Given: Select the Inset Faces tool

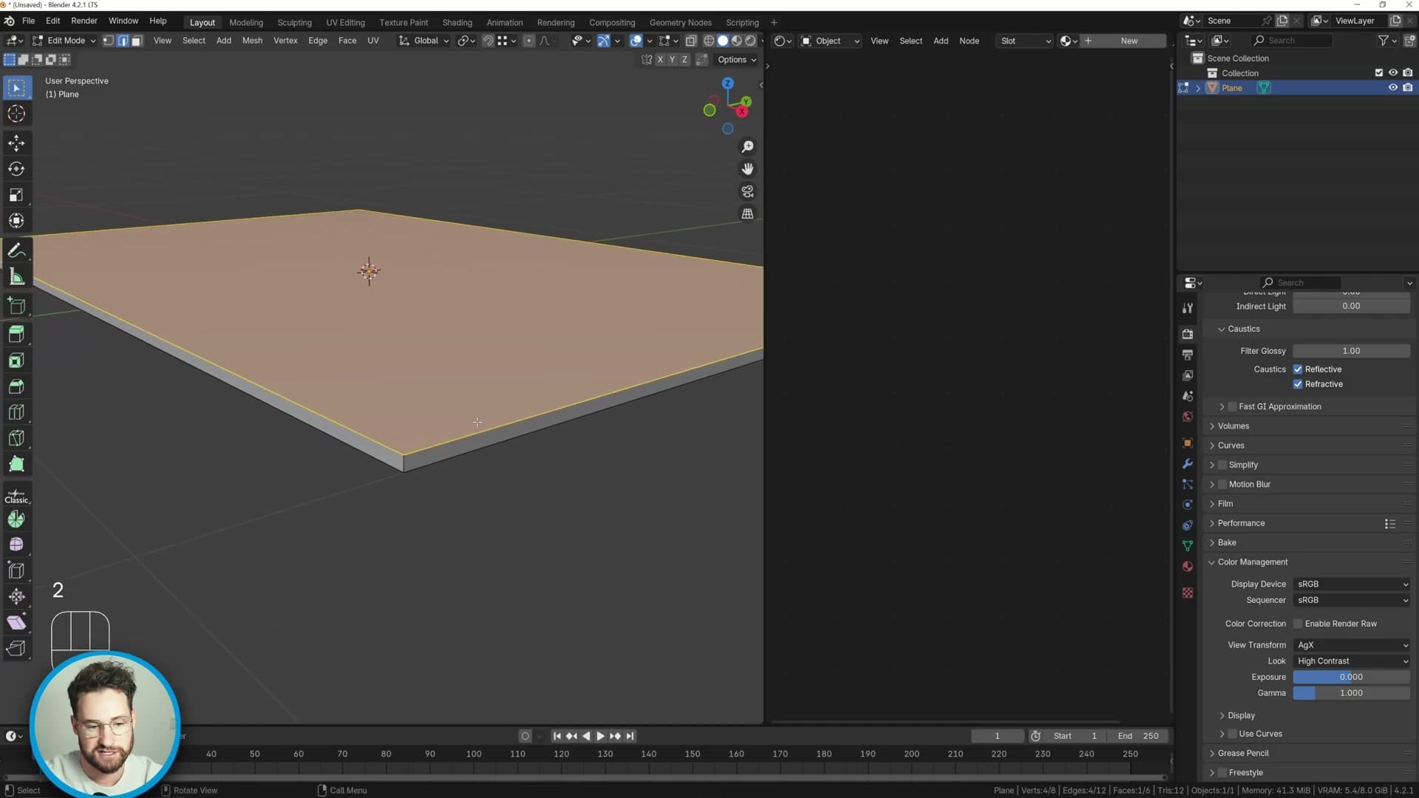Looking at the screenshot, I should tap(16, 361).
